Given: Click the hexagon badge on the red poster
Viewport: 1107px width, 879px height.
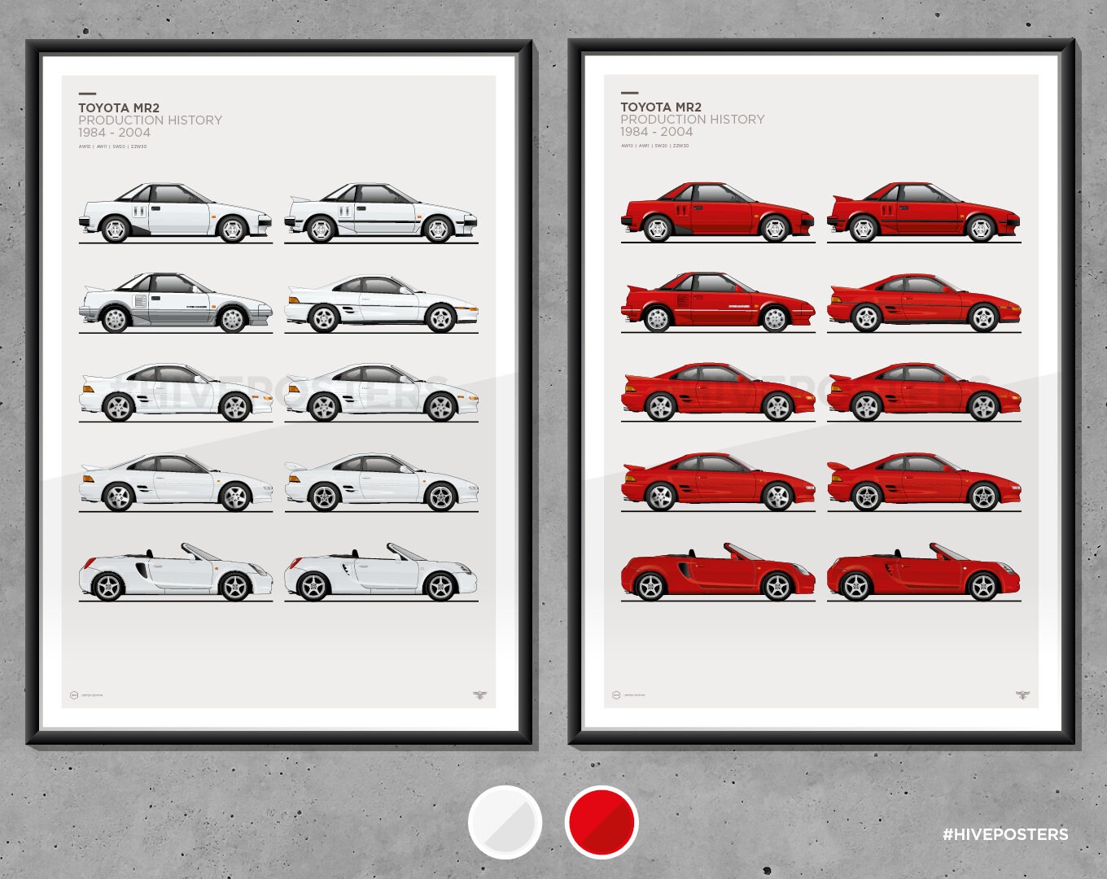Looking at the screenshot, I should coord(616,695).
